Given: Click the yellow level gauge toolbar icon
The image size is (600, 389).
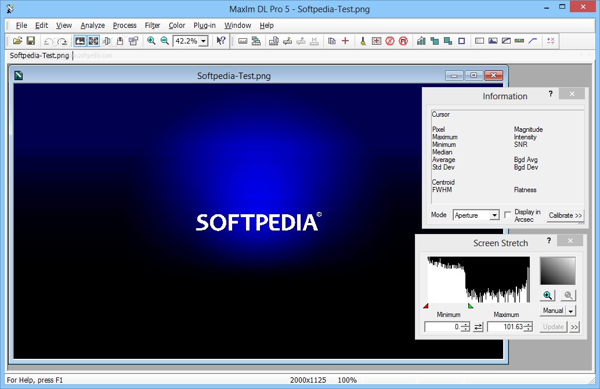Looking at the screenshot, I should point(519,41).
